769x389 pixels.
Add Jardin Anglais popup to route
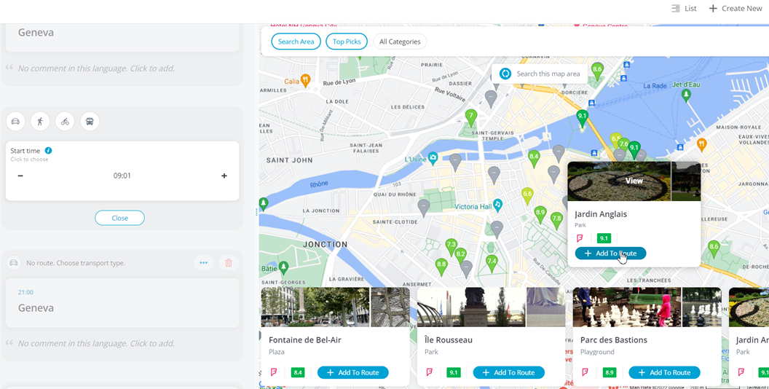(x=610, y=253)
